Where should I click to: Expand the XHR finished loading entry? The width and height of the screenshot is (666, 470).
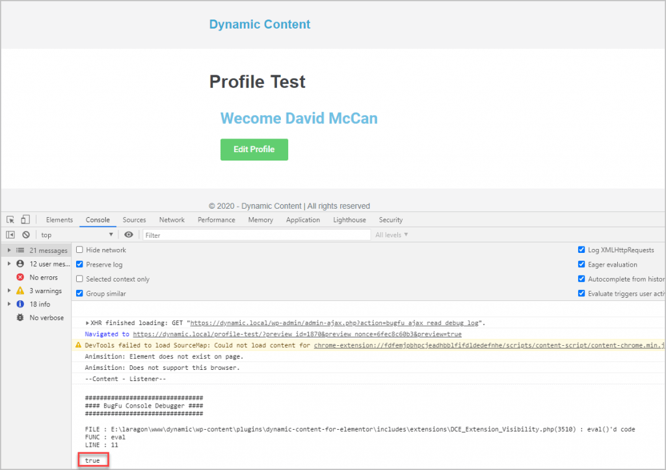point(88,323)
